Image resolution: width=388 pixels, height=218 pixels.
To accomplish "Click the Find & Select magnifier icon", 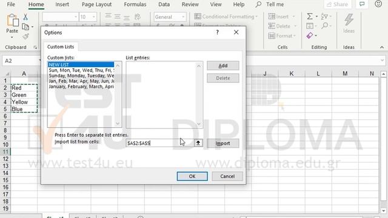I will pos(325,25).
